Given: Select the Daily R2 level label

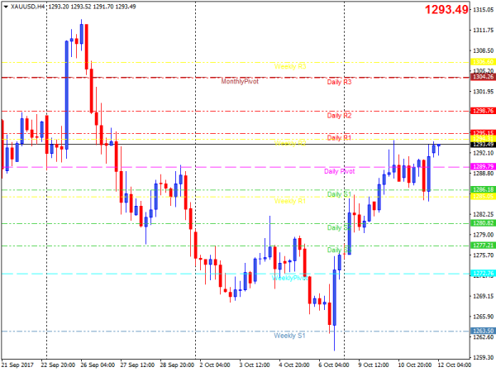Looking at the screenshot, I should [x=339, y=116].
